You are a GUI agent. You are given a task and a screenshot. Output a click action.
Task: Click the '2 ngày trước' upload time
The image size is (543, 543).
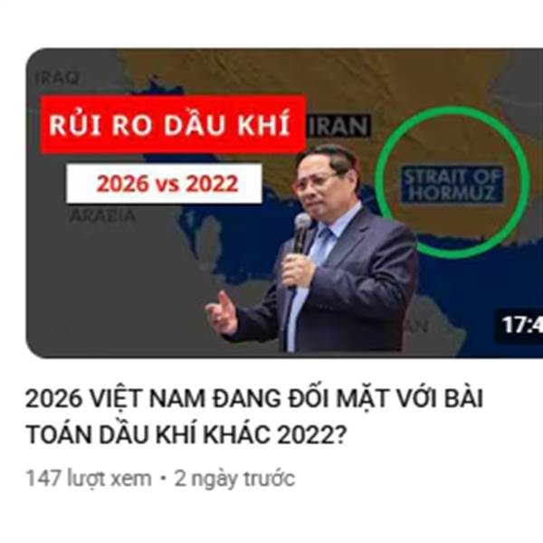[234, 479]
